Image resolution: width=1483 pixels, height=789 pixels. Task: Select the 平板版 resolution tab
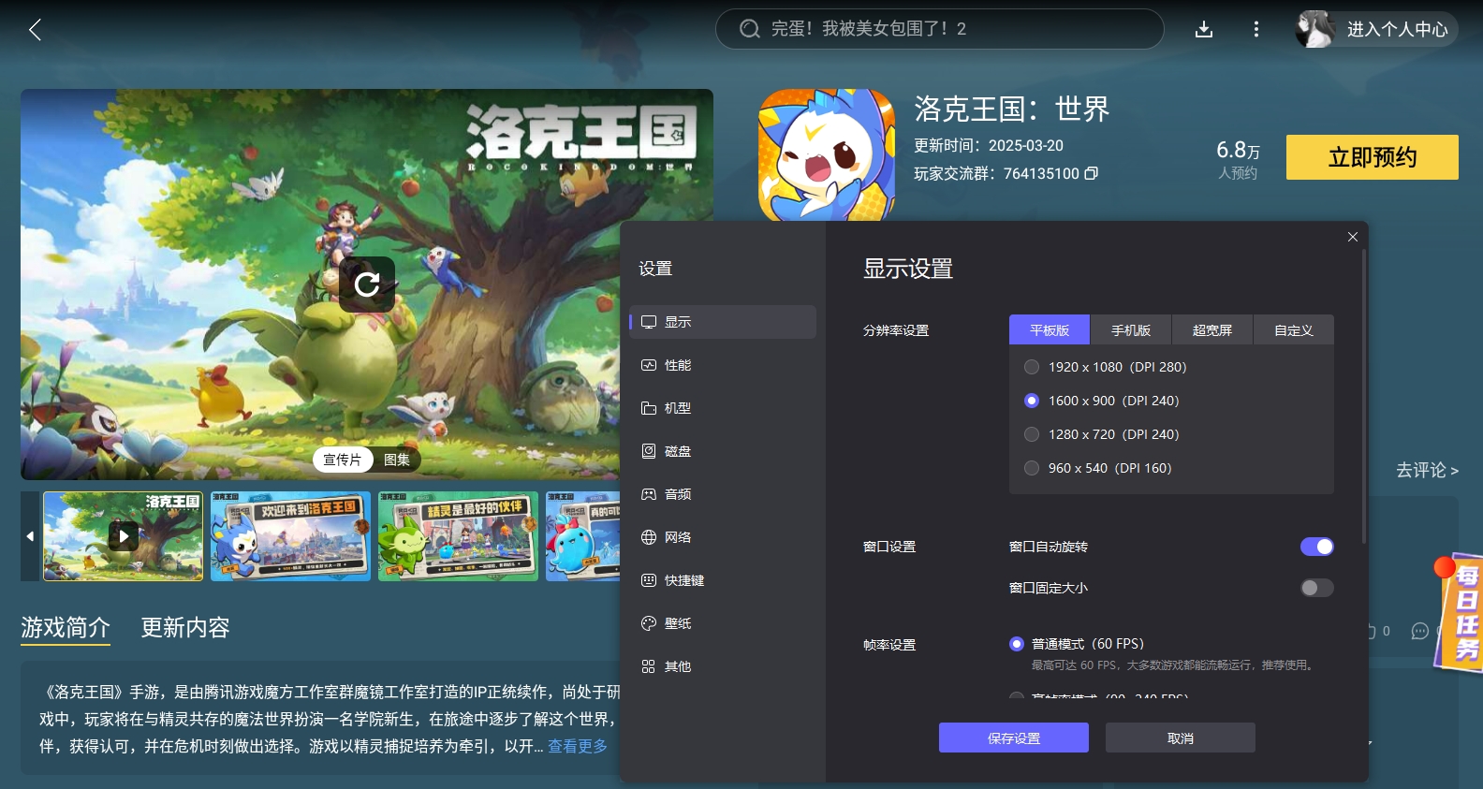(1050, 330)
